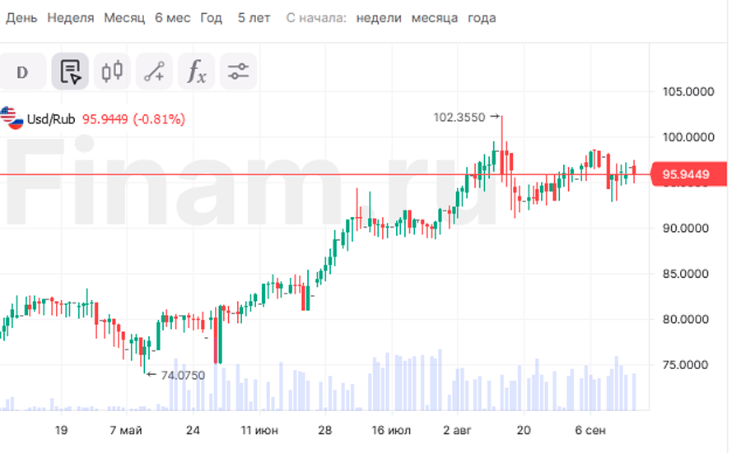The image size is (741, 453).
Task: Click the red 95.9449 current price tag
Action: point(690,174)
